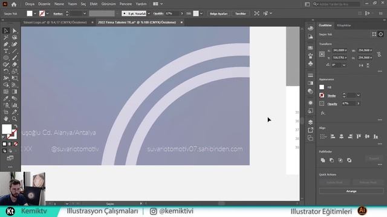Select the Shape Builder tool
Screen dimensions: 387x217
coord(6,85)
